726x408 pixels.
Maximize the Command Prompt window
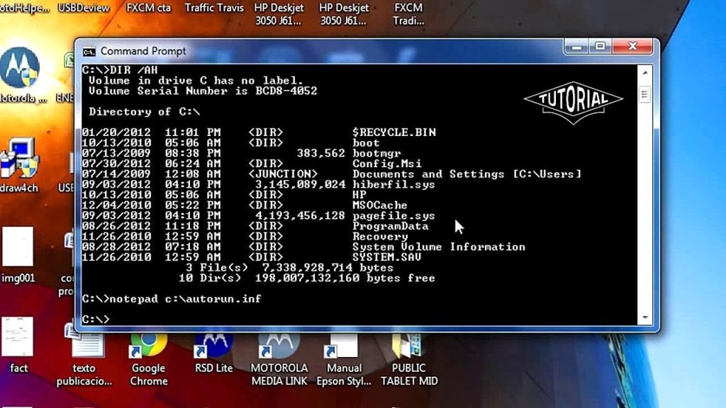(x=601, y=46)
